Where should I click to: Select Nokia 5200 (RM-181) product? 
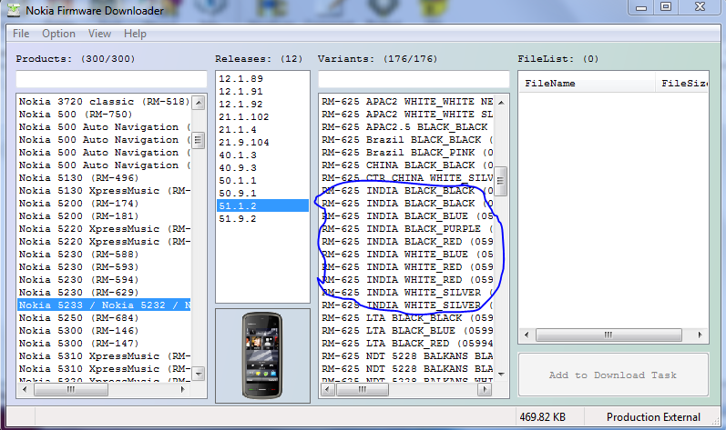coord(104,216)
